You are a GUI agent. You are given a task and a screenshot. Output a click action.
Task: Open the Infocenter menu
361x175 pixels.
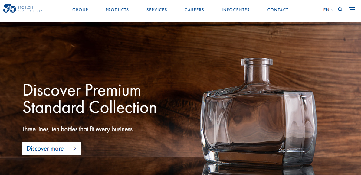coord(236,10)
